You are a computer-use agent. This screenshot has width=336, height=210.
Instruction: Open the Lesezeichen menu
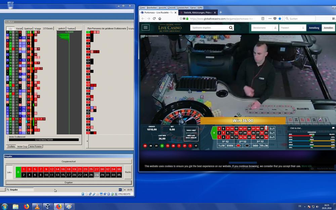tap(182, 7)
